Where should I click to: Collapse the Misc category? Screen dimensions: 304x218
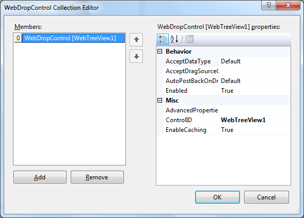click(160, 100)
